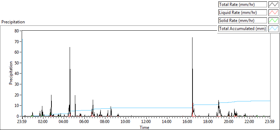Click the 80 maximum value on Y axis

[16, 31]
